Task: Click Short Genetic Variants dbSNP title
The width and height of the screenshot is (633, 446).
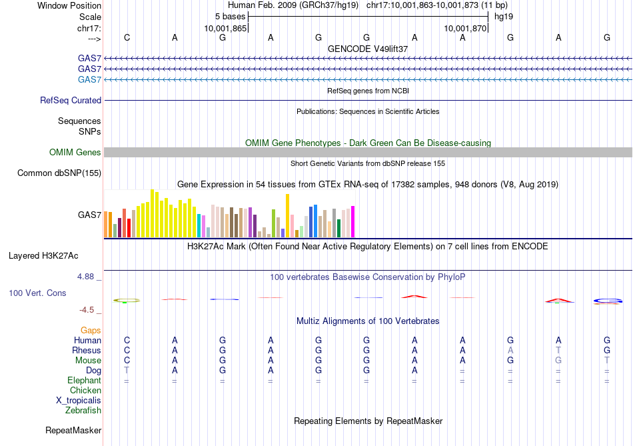Action: coord(368,163)
